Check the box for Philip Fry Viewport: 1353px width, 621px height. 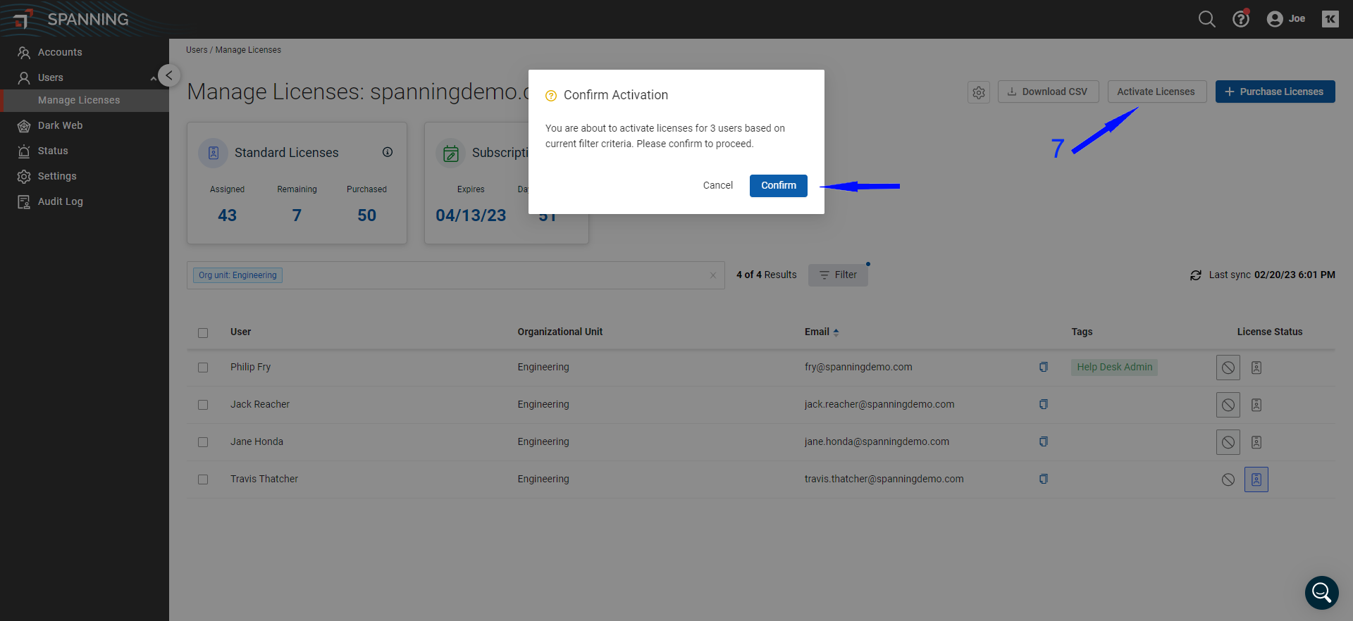(203, 368)
